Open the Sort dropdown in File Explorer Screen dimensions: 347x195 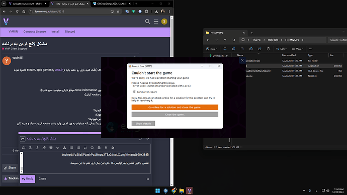point(281,49)
